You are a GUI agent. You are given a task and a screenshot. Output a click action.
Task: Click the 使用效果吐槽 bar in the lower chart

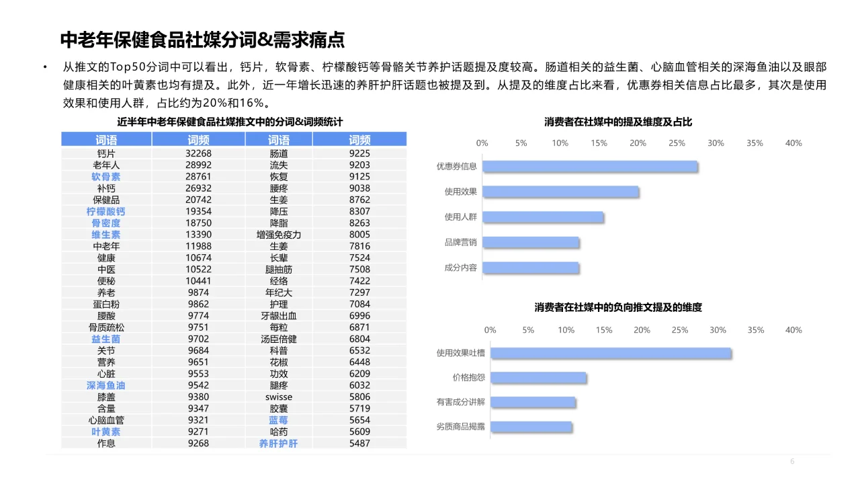click(610, 352)
